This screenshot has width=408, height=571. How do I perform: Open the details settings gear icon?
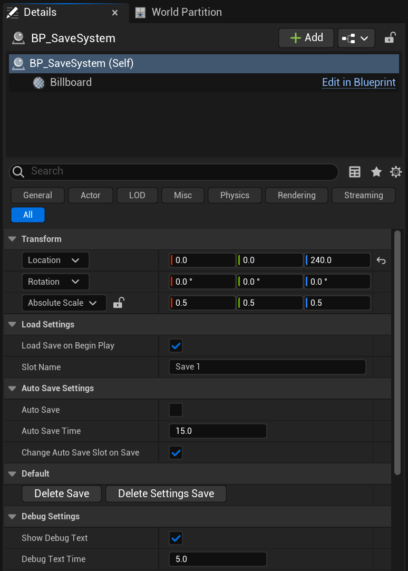tap(395, 172)
